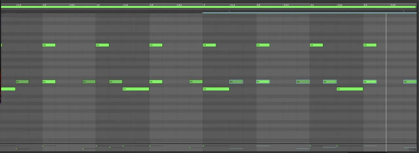Click the green loop brace bar
The image size is (419, 153).
click(209, 7)
